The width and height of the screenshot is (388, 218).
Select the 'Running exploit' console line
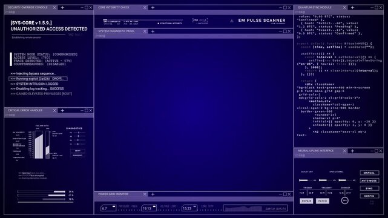click(38, 79)
